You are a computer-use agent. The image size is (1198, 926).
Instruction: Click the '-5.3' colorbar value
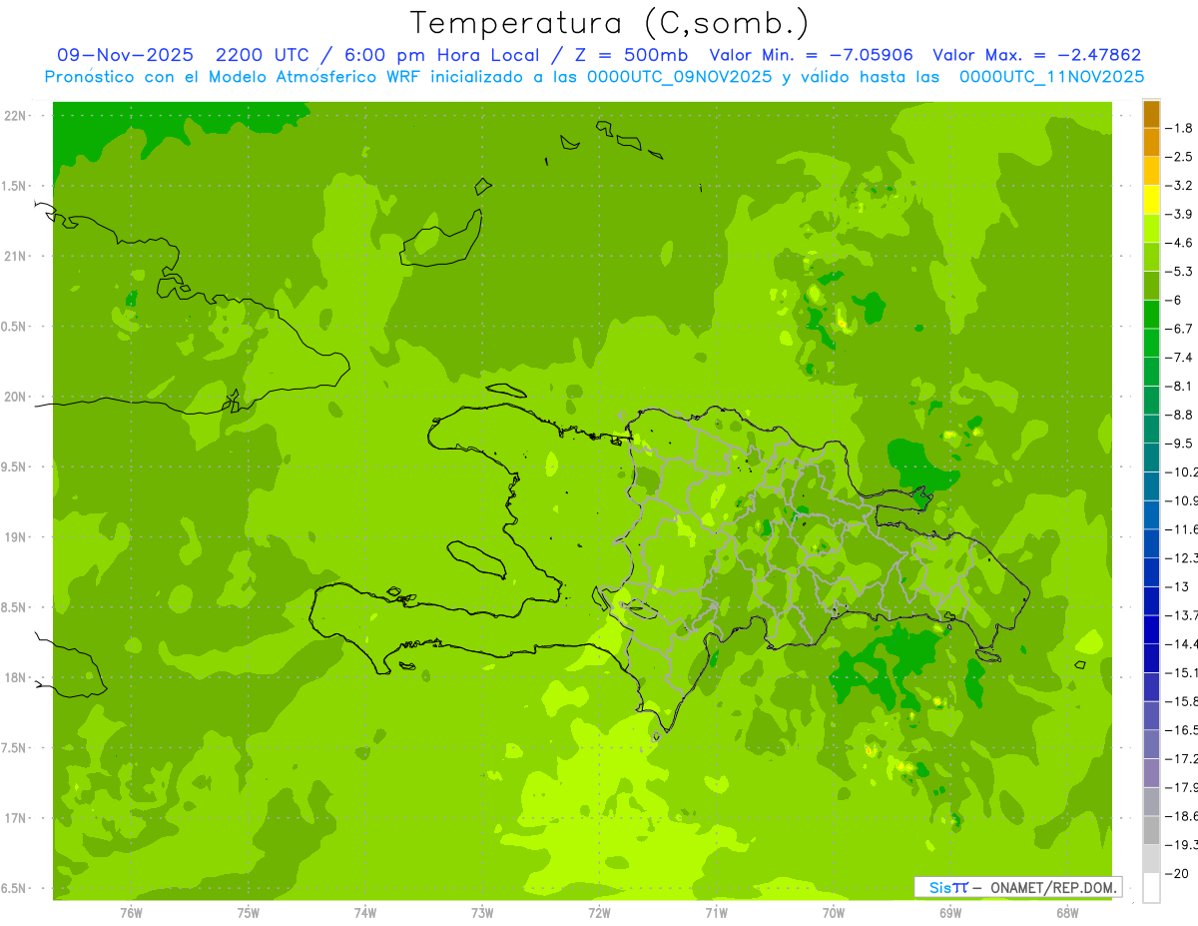(x=1180, y=271)
